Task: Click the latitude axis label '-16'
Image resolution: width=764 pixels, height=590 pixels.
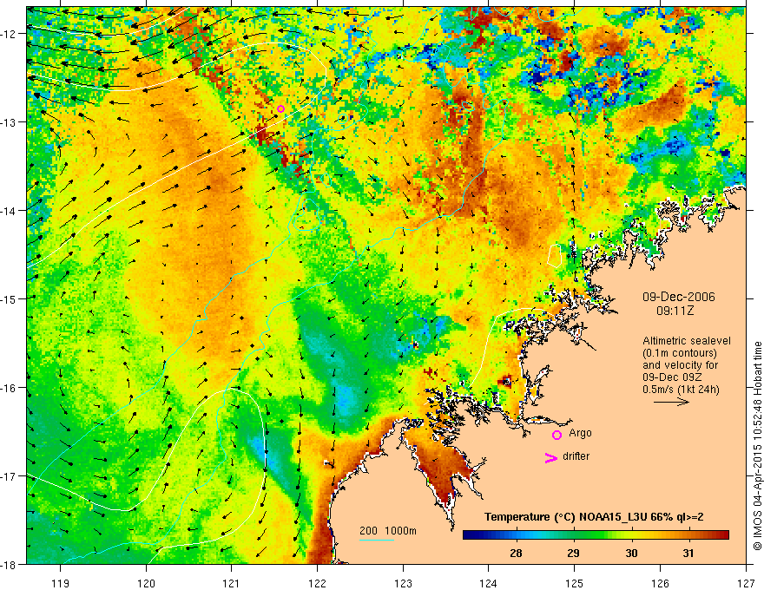Action: click(10, 388)
